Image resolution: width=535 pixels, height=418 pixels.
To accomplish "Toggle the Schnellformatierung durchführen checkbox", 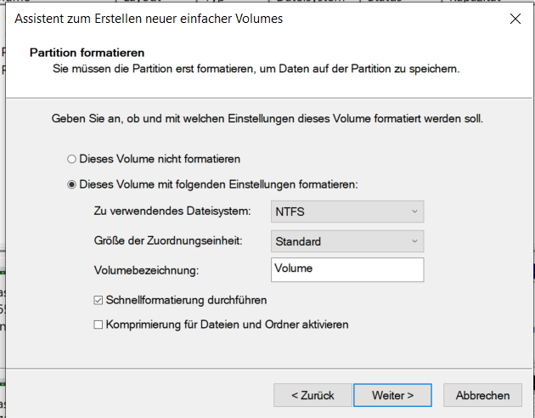I will tap(99, 300).
